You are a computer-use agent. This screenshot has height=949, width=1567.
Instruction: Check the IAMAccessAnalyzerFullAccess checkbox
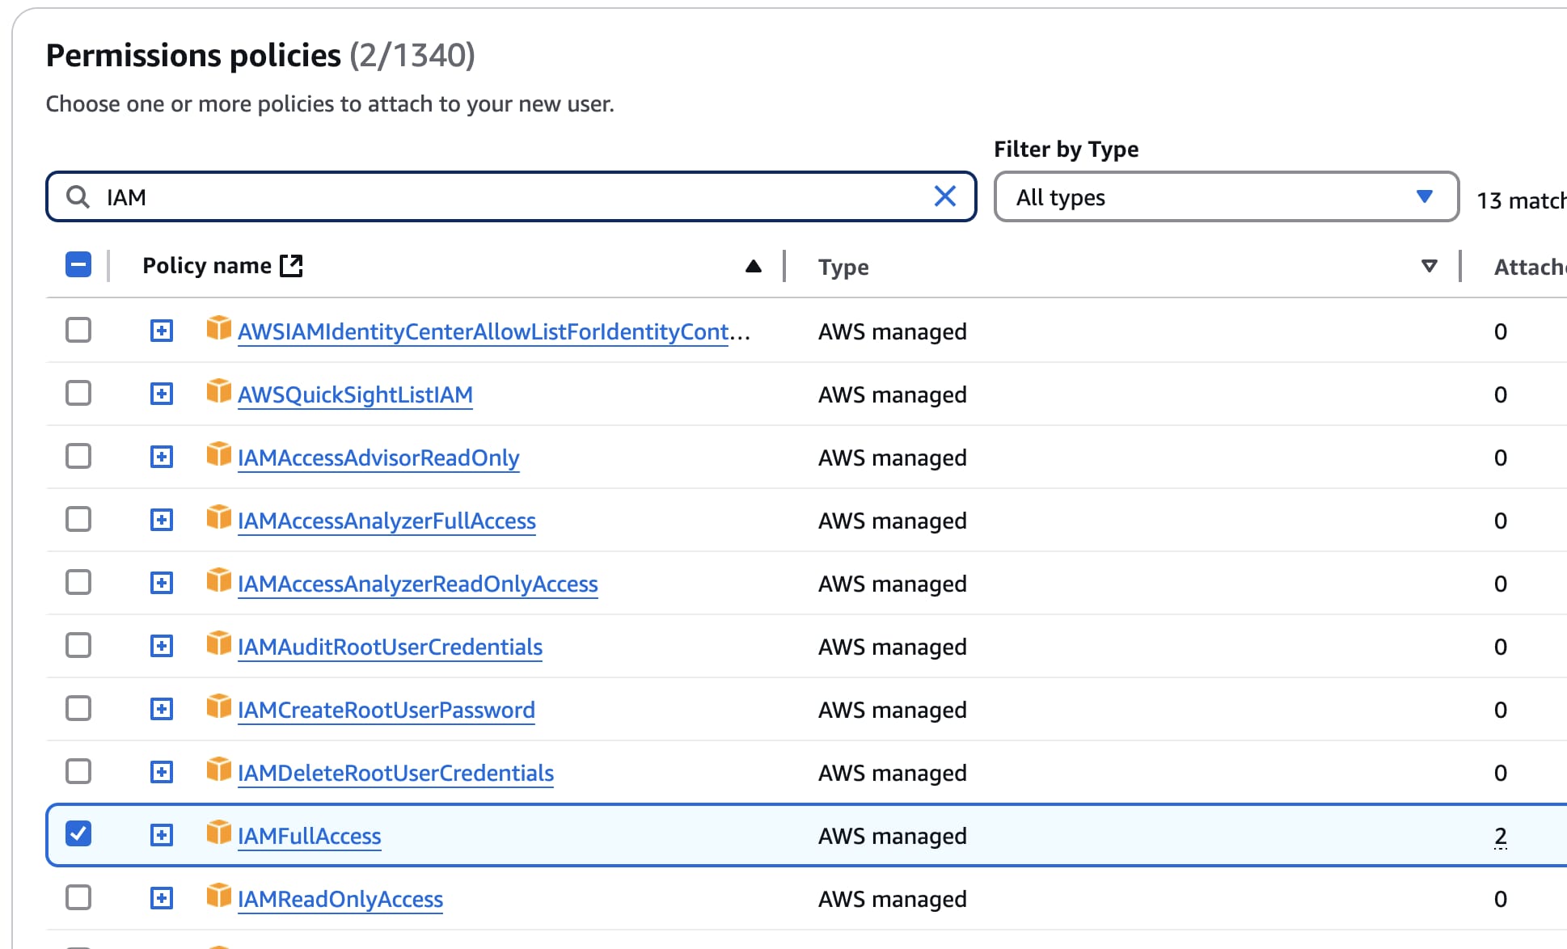[x=78, y=519]
